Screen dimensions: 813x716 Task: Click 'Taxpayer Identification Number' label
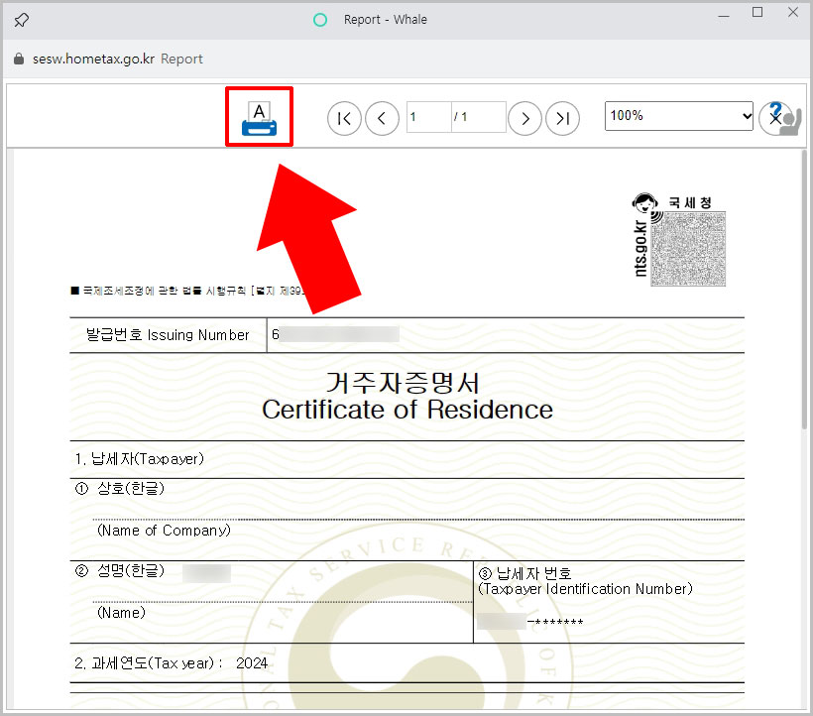coord(585,589)
